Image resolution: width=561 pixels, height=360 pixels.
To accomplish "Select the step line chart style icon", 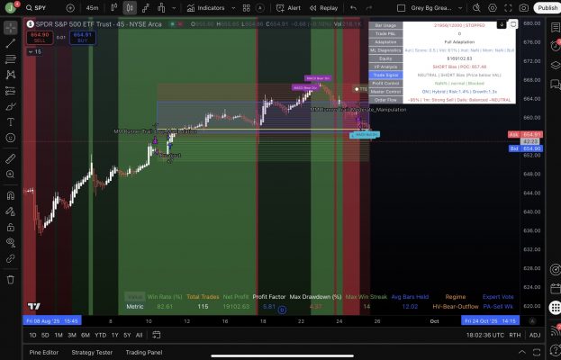I will 146,7.
